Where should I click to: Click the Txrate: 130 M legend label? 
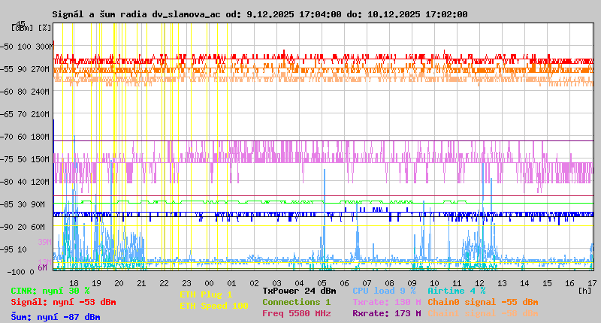coord(387,302)
